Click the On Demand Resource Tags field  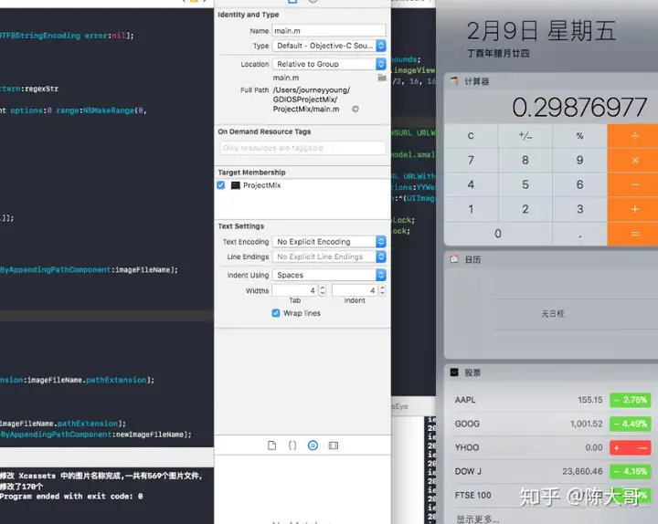[302, 148]
